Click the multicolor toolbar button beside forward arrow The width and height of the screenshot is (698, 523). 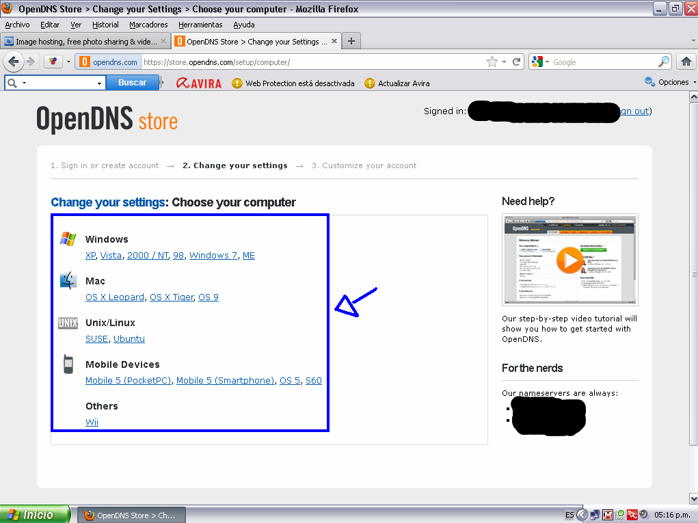tap(53, 62)
